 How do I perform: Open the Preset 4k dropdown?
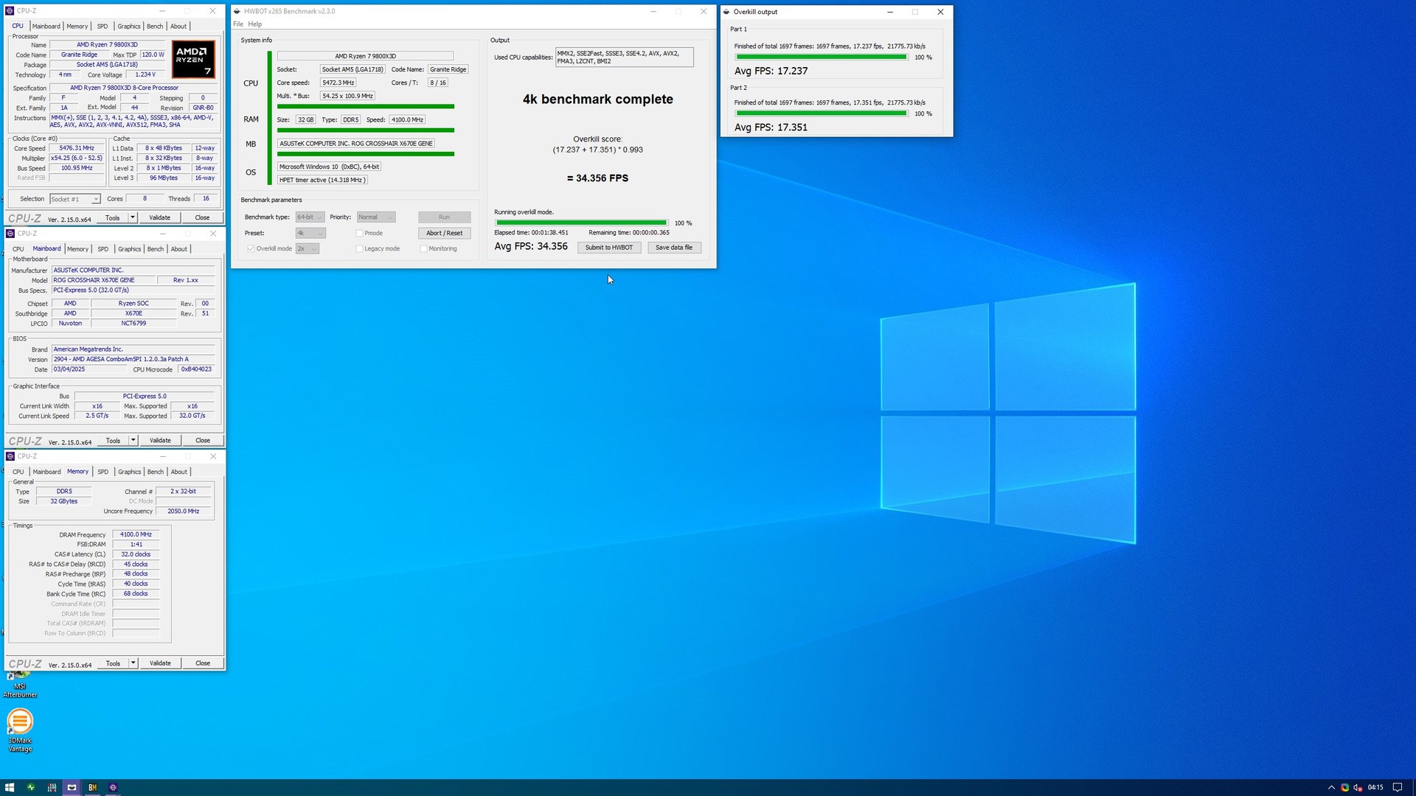point(310,234)
